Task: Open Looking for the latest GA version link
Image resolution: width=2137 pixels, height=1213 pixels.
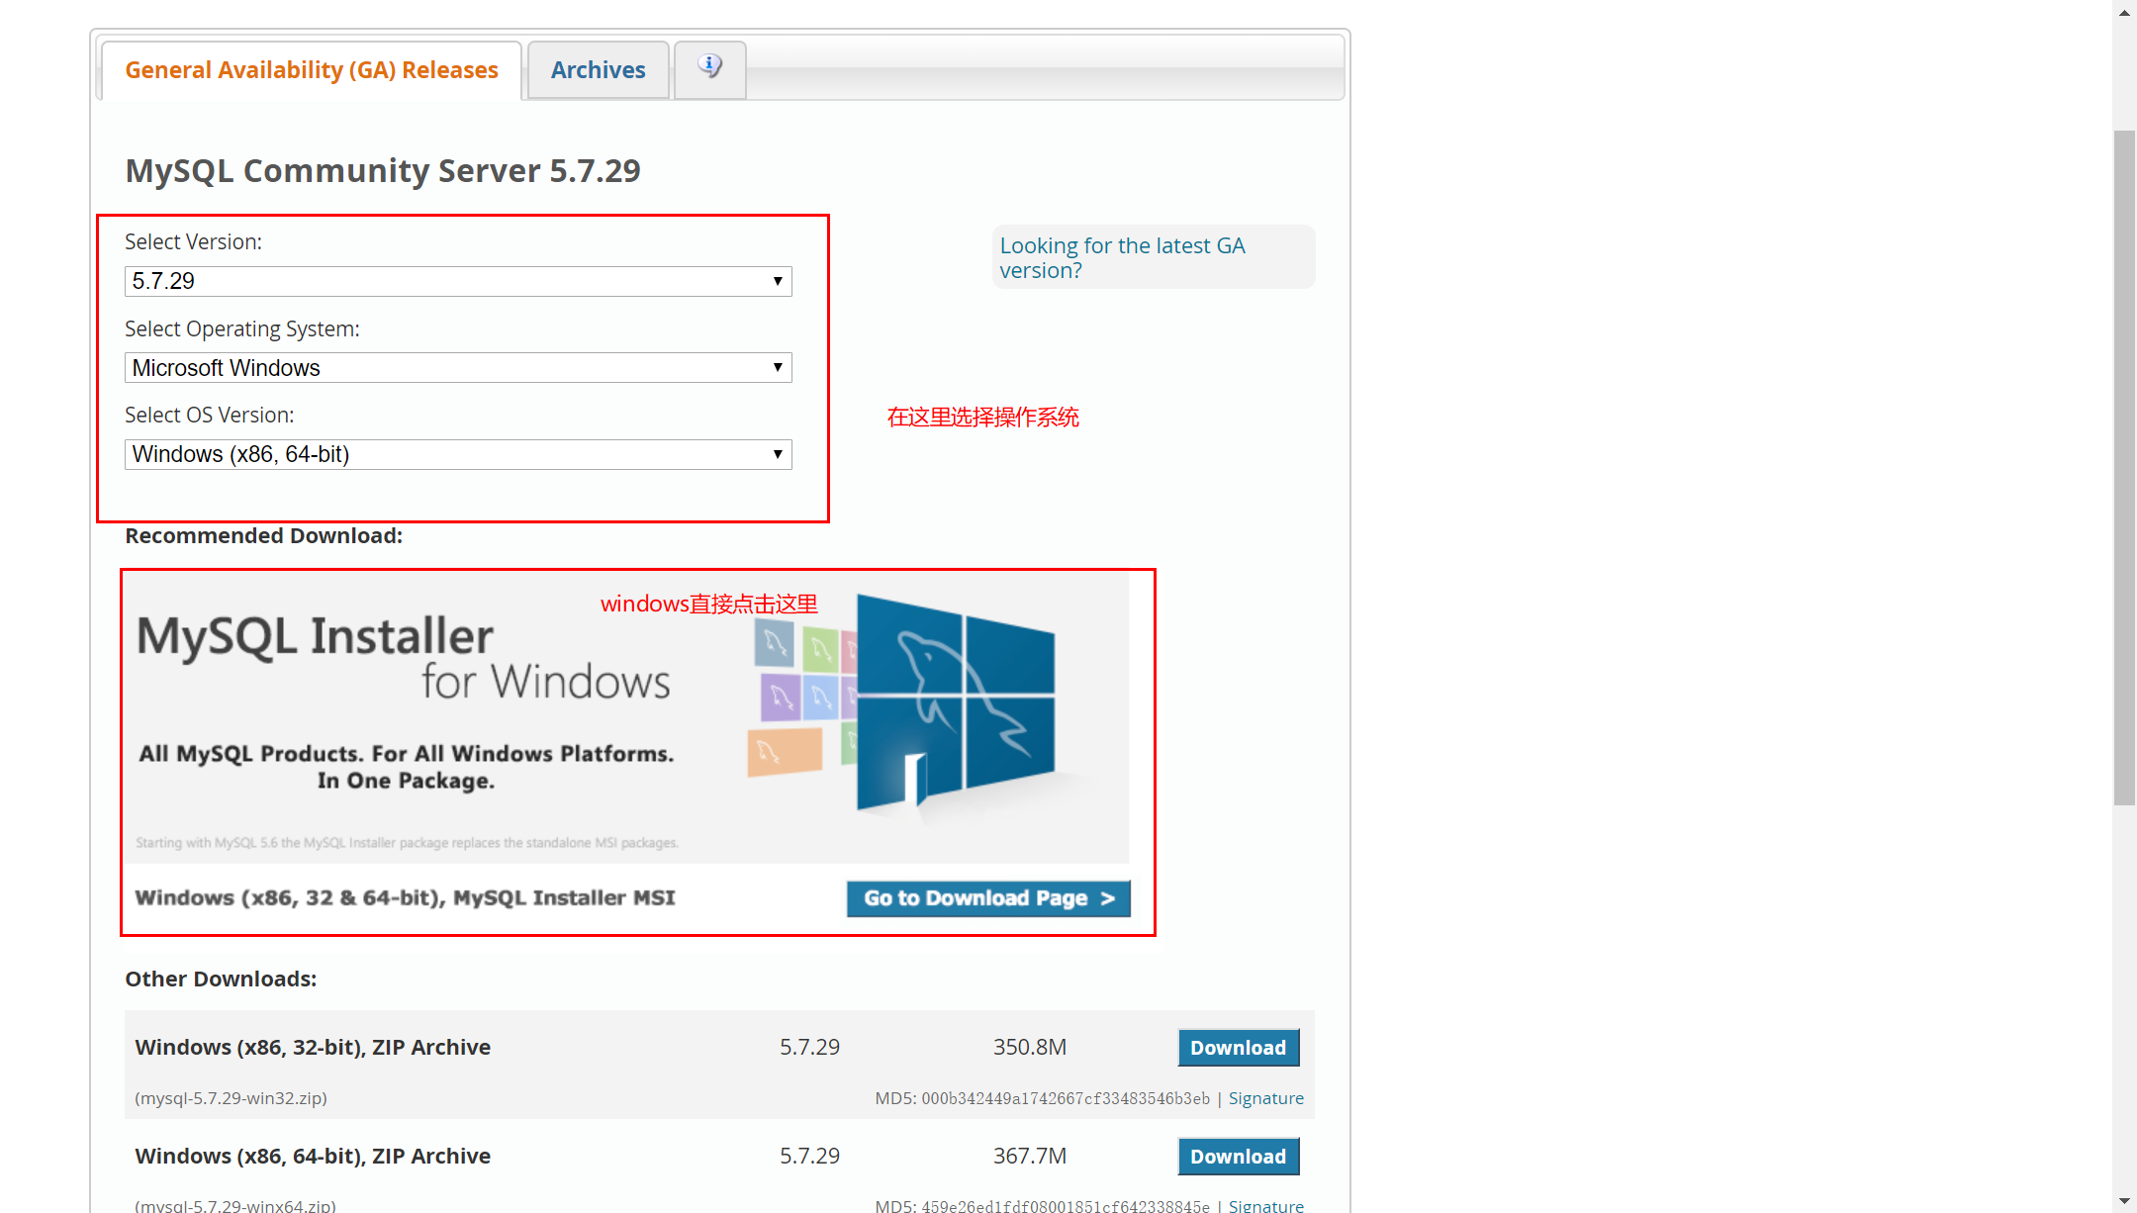Action: pos(1122,257)
